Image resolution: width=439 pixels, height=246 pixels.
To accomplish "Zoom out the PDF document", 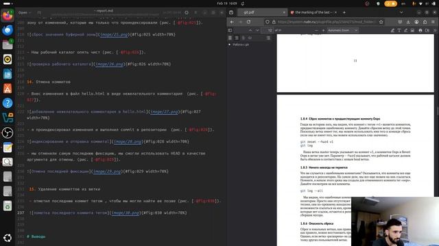I will [x=316, y=30].
